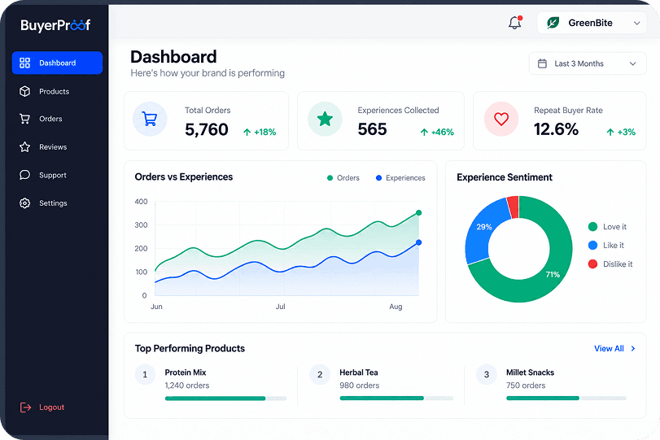Screen dimensions: 660x440
Task: Open the Dashboard menu item
Action: (57, 63)
